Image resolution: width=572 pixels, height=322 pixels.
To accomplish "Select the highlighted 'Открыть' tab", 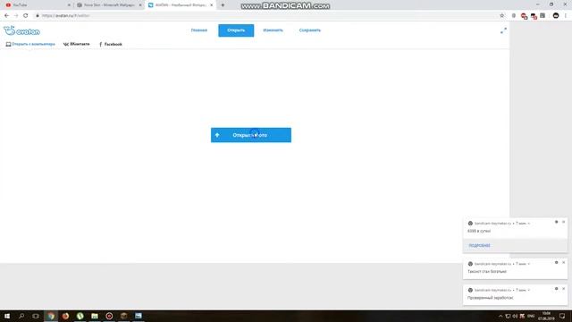I will click(236, 30).
